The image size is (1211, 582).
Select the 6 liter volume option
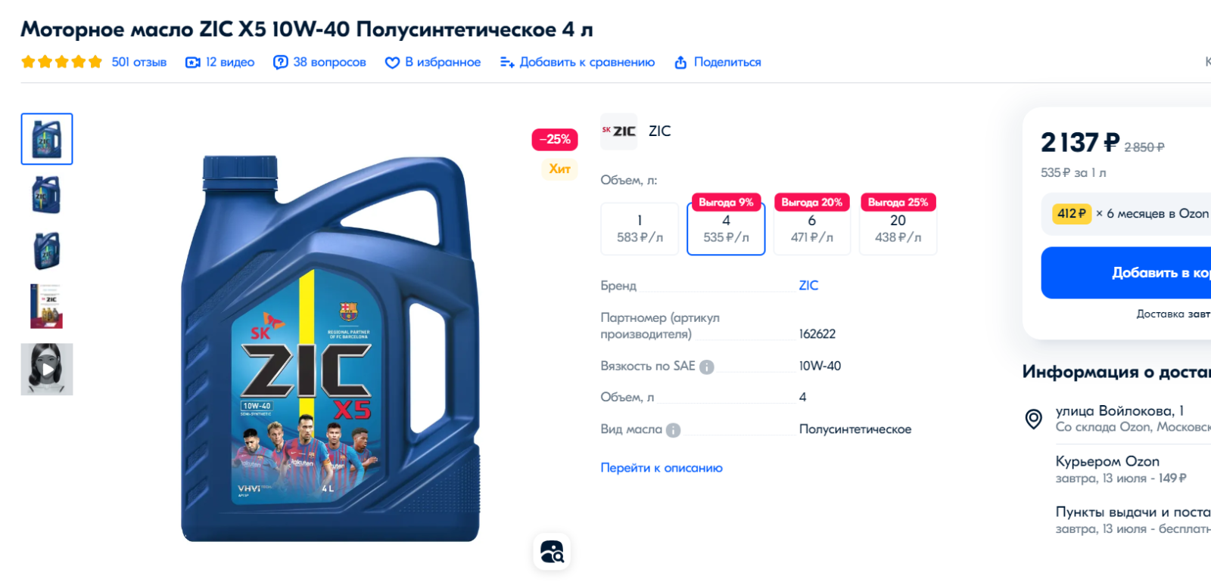click(x=812, y=229)
